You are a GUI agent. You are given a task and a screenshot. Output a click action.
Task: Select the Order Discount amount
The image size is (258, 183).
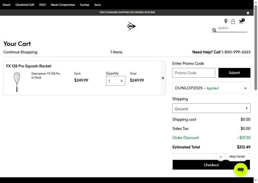[x=243, y=138]
